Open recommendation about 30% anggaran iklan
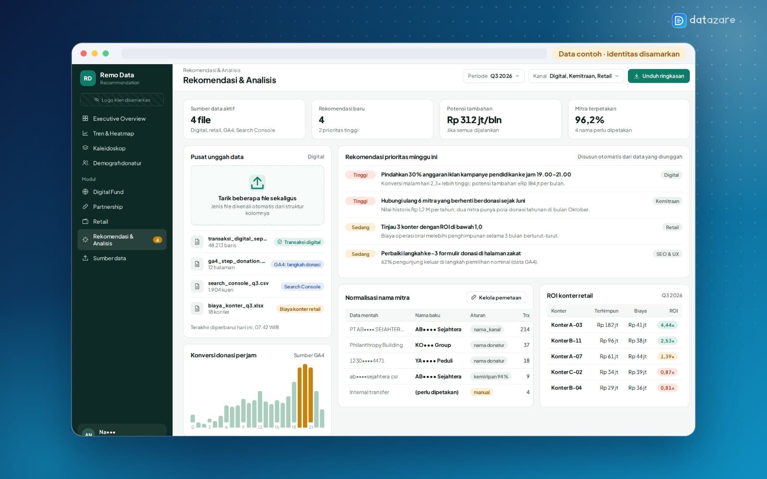The height and width of the screenshot is (479, 767). tap(513, 179)
